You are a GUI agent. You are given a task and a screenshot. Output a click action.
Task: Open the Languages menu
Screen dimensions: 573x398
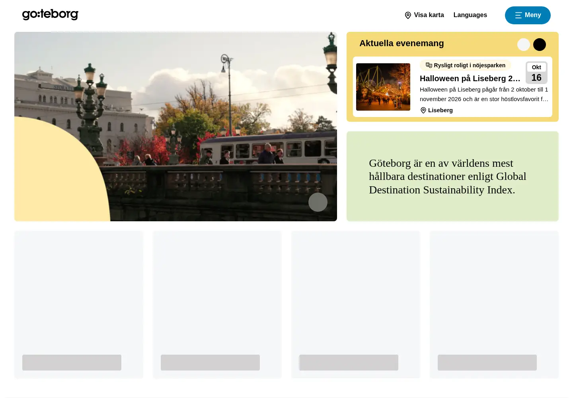click(x=470, y=15)
